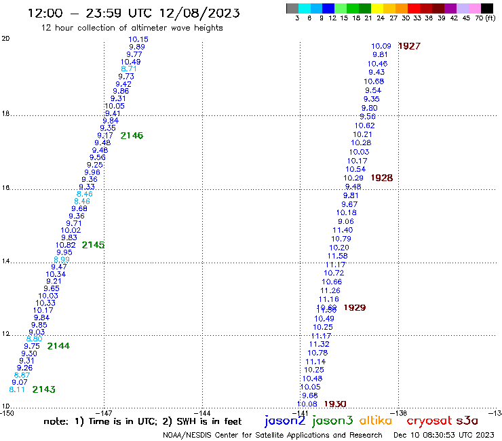The width and height of the screenshot is (502, 441).
Task: Select the green track time label 2145
Action: 93,245
